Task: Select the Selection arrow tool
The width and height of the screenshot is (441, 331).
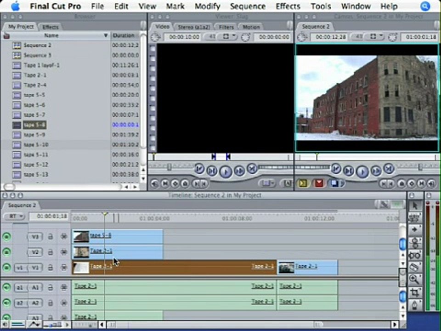Action: tap(415, 205)
